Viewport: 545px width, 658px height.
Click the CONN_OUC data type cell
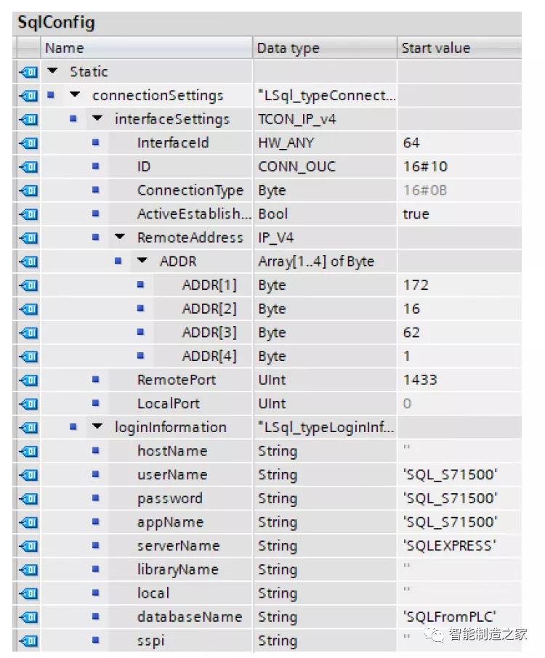click(325, 167)
